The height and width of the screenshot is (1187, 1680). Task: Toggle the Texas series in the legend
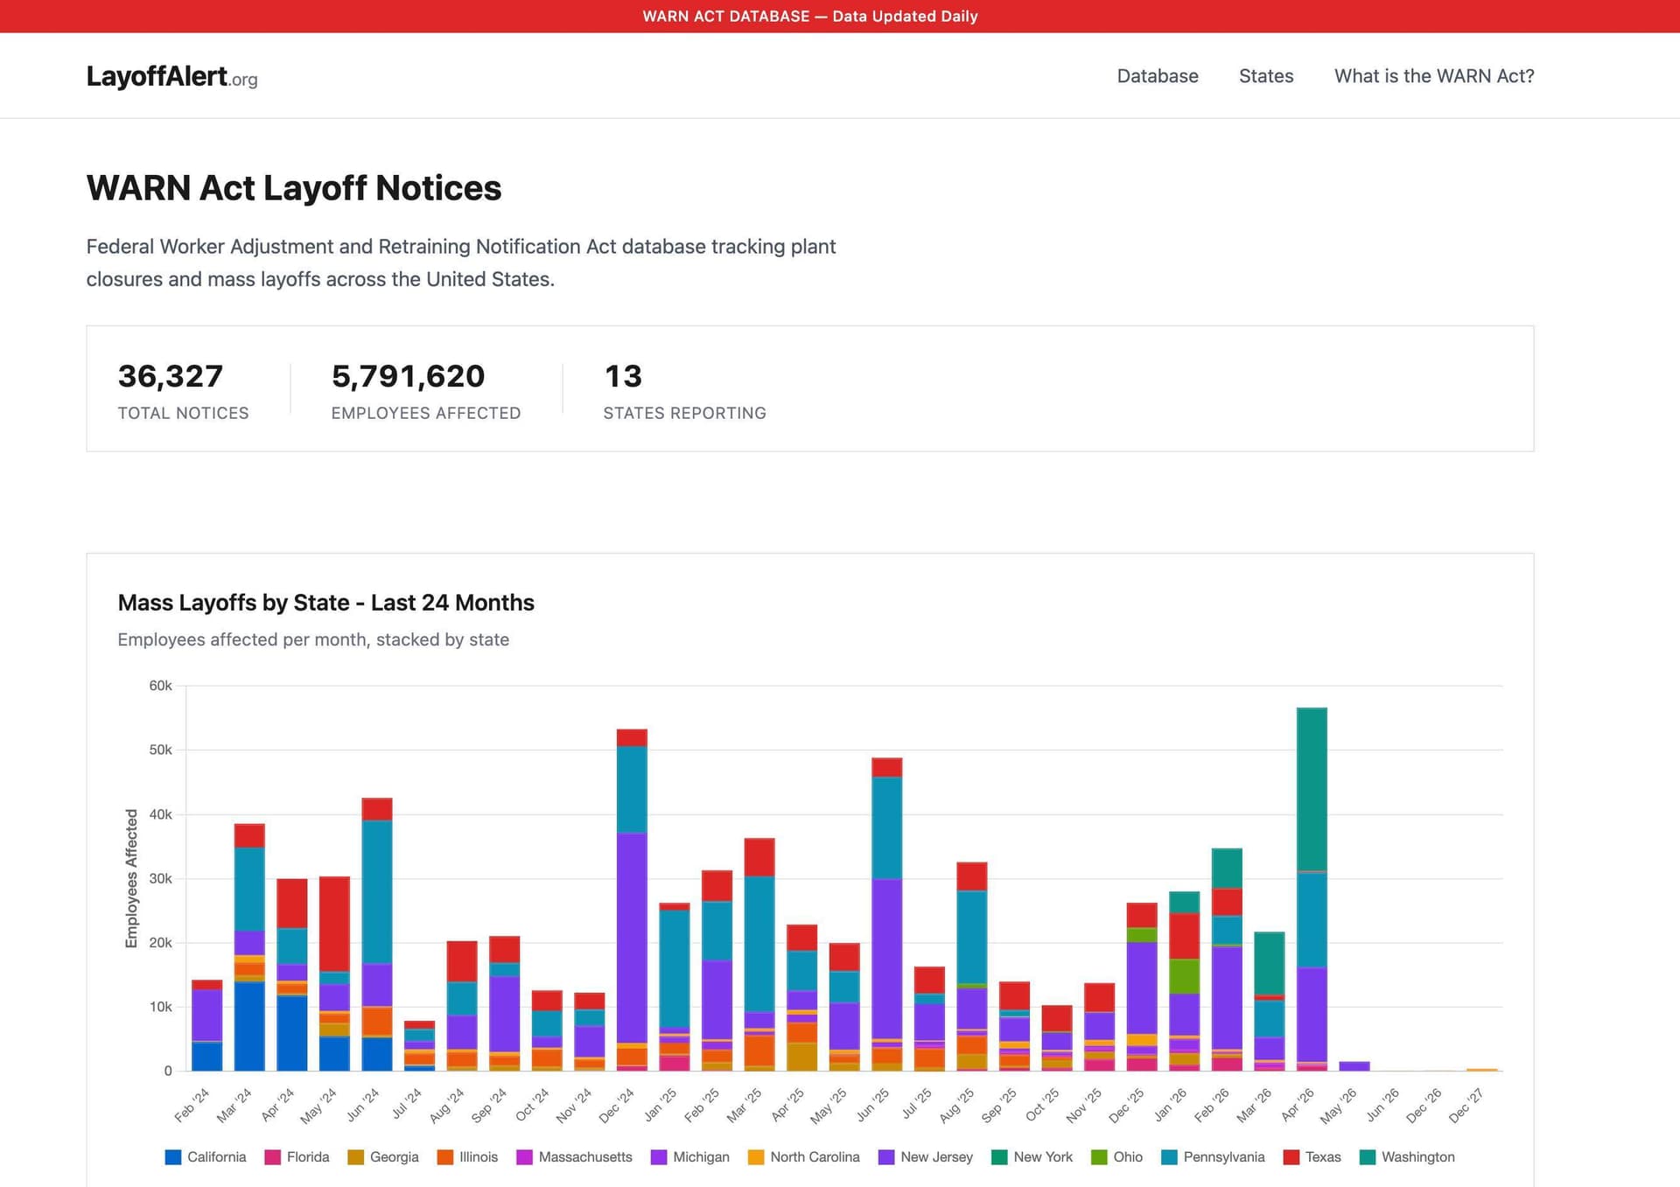point(1324,1156)
